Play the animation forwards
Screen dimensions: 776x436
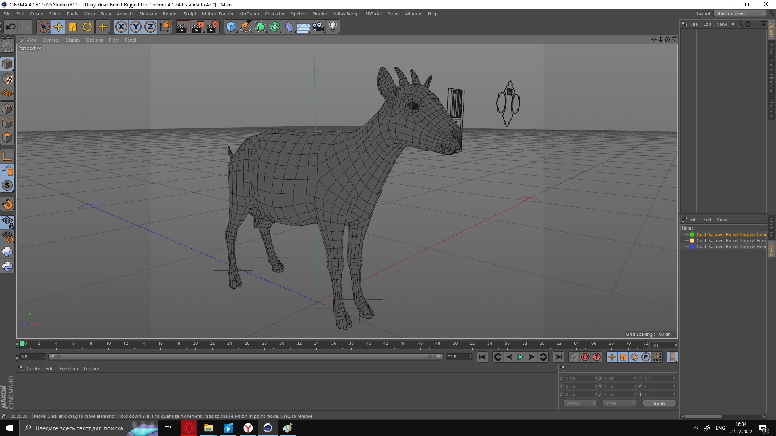point(520,357)
